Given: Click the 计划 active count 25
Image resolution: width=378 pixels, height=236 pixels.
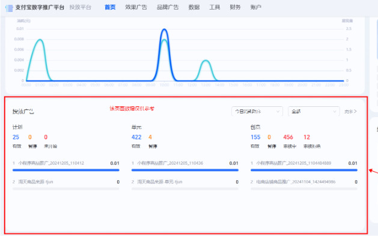Looking at the screenshot, I should click(x=16, y=137).
